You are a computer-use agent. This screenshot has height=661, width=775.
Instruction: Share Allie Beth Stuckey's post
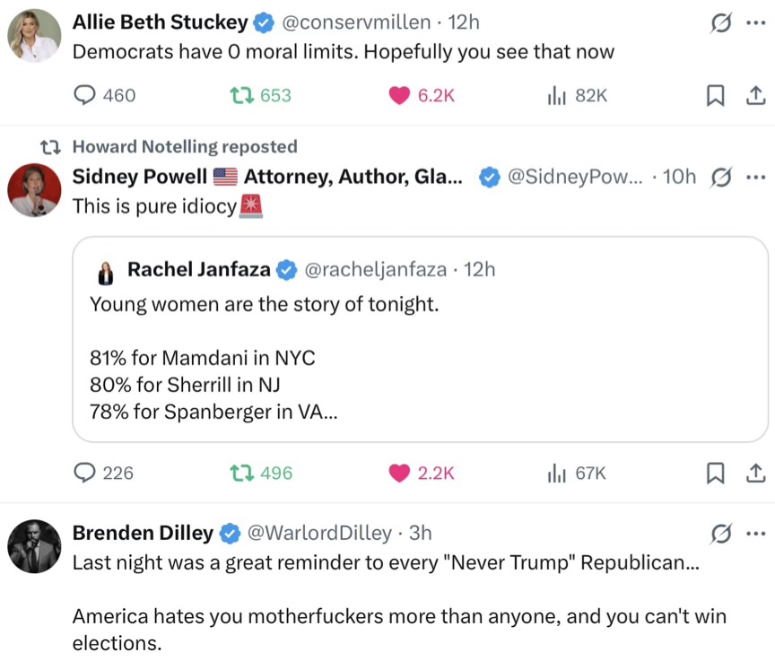pyautogui.click(x=755, y=95)
